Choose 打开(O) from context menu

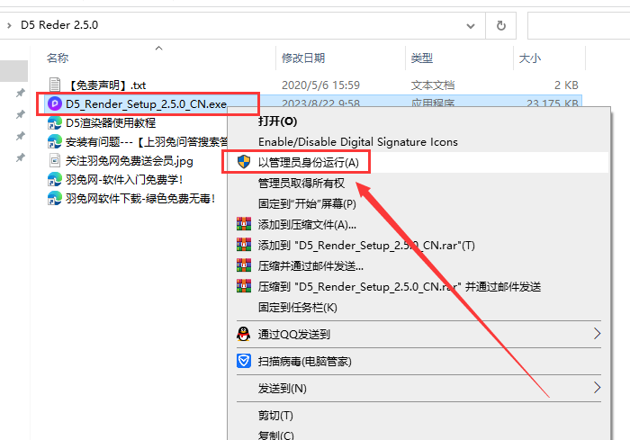point(277,121)
